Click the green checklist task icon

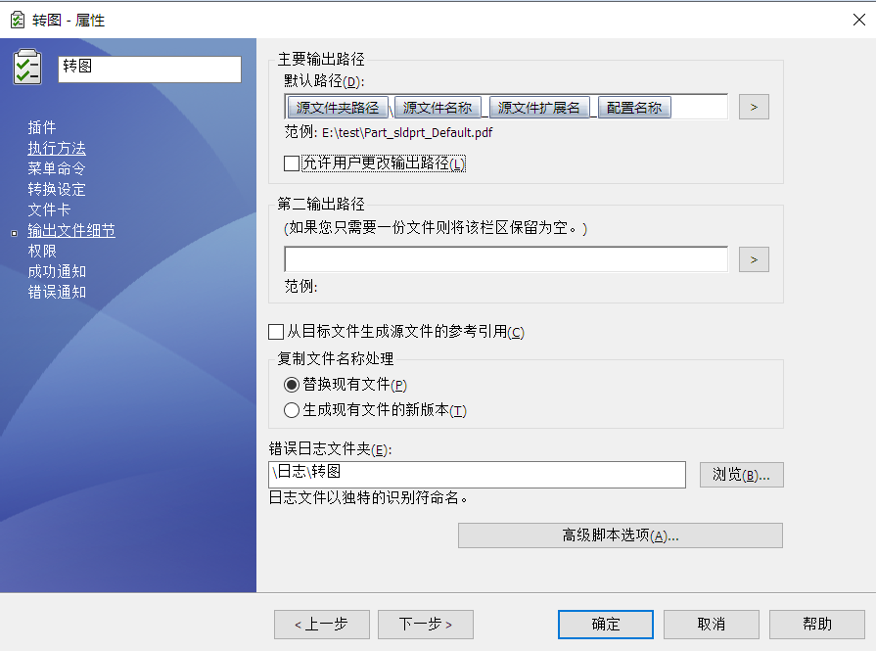click(x=27, y=67)
